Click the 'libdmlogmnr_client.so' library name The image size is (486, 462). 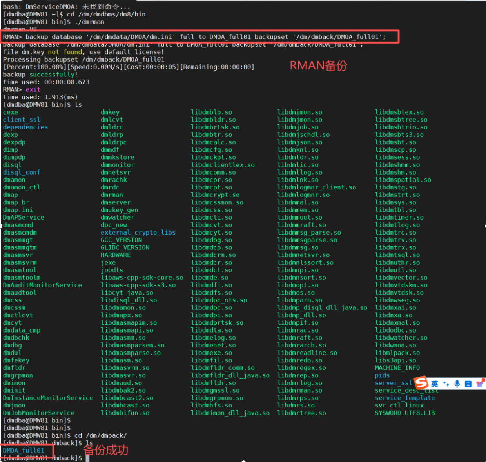point(317,187)
